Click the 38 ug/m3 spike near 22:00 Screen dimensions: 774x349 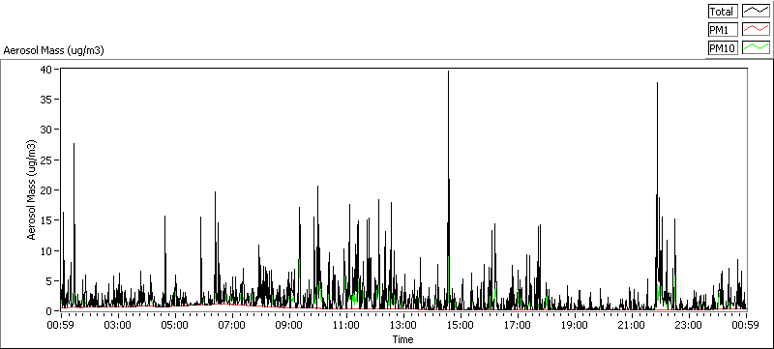(x=658, y=195)
